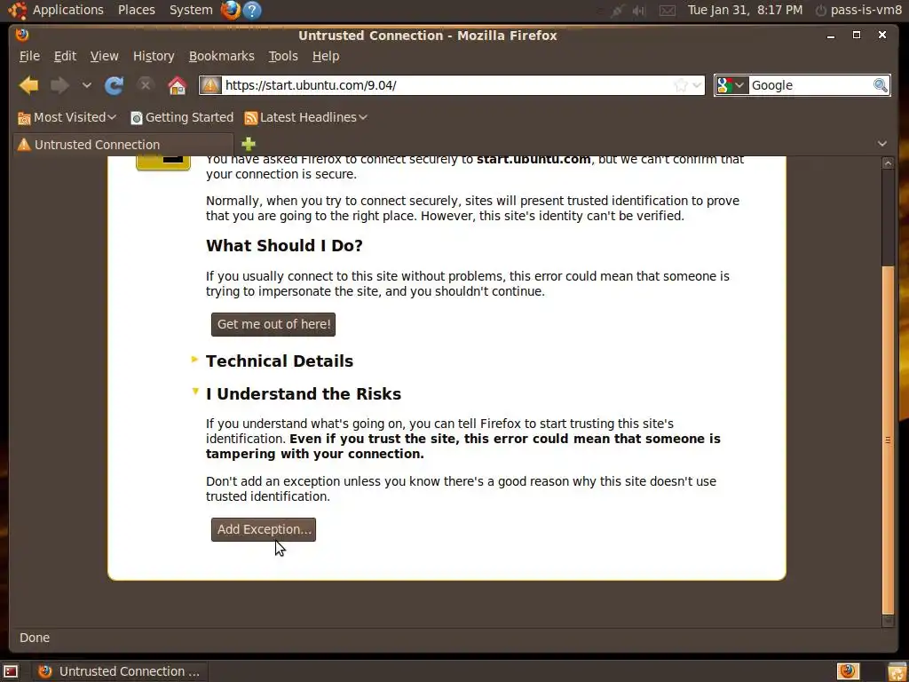The width and height of the screenshot is (909, 682).
Task: Open the Help question mark panel icon
Action: click(x=251, y=10)
